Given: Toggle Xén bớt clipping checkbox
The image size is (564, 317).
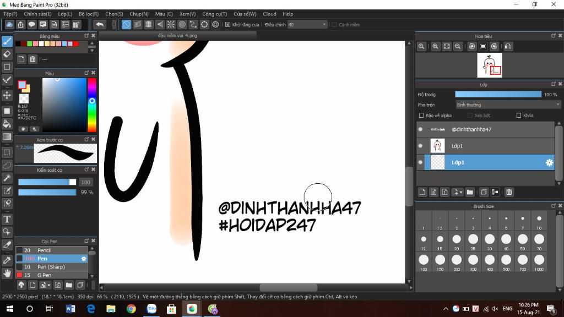Looking at the screenshot, I should tap(470, 116).
